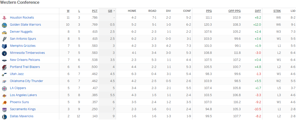The image size is (296, 120).
Task: Open the Oklahoma City Thunder team link
Action: click(26, 81)
